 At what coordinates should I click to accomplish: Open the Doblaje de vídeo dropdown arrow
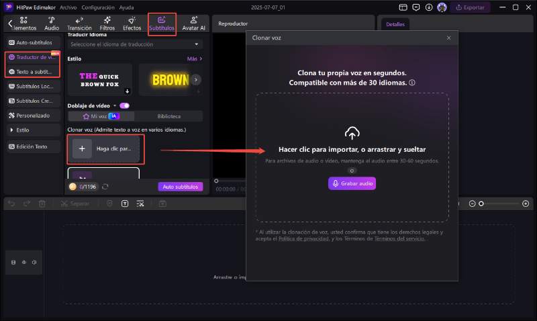tap(115, 105)
